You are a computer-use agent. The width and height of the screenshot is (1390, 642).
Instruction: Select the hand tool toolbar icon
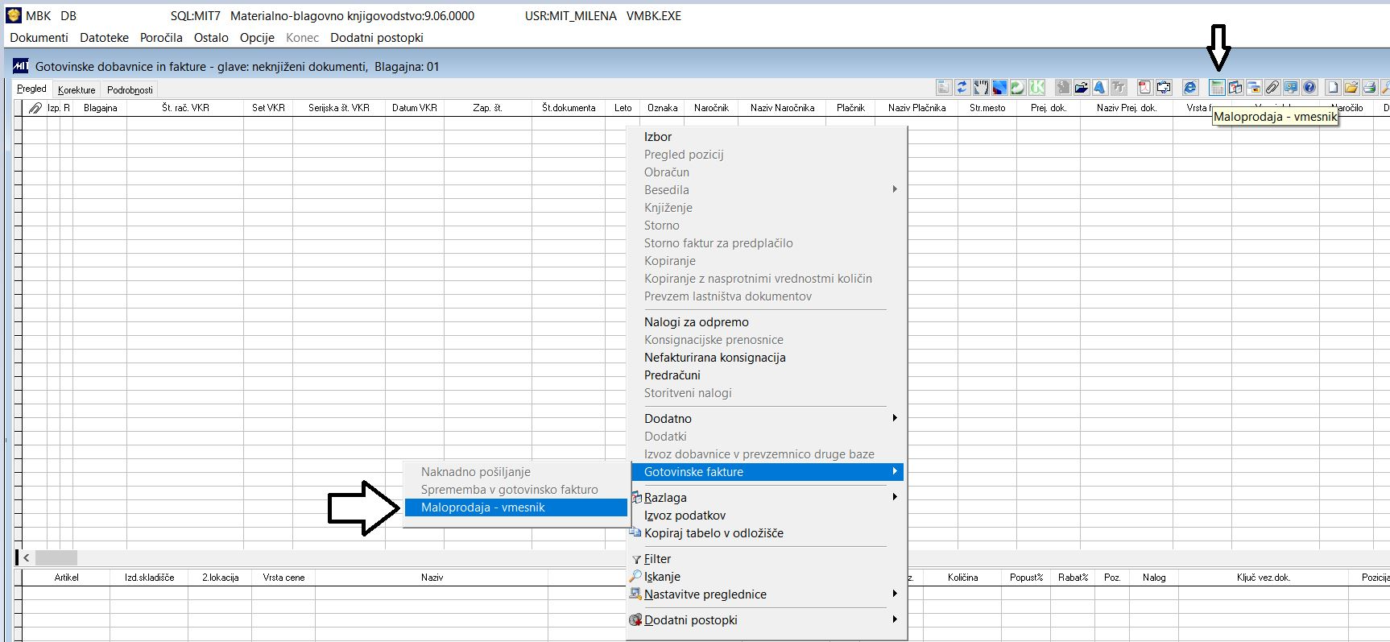tap(981, 88)
